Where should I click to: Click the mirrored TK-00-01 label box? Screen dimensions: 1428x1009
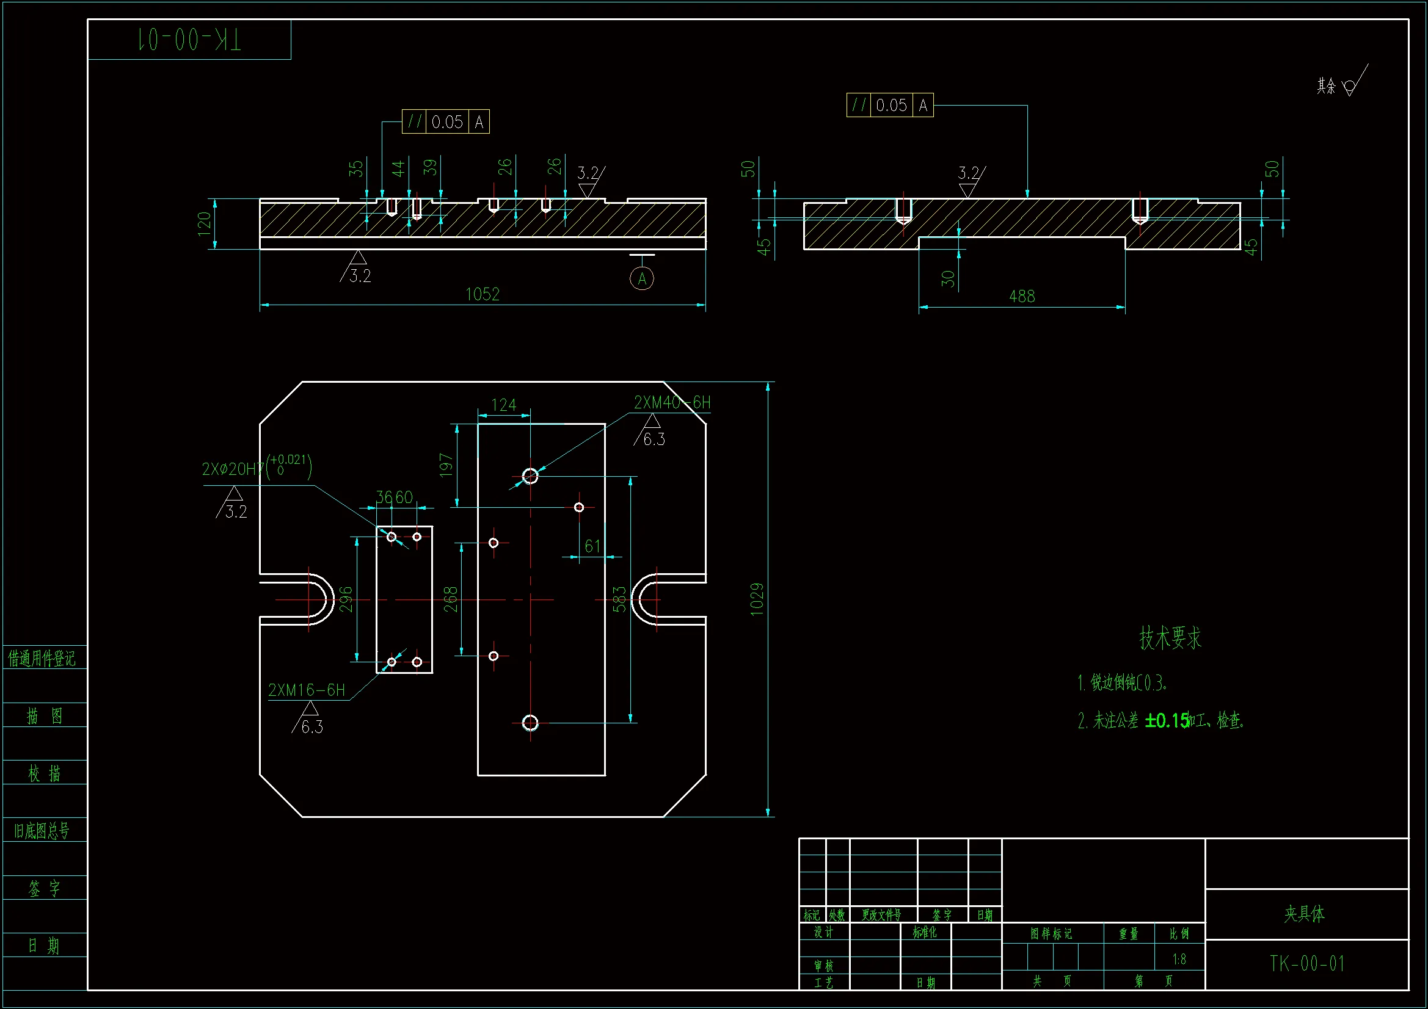pyautogui.click(x=189, y=40)
